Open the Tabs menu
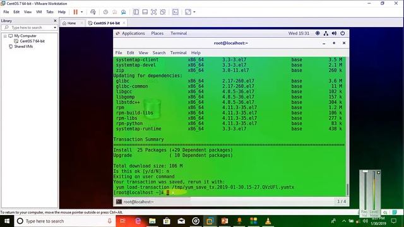 pos(50,12)
